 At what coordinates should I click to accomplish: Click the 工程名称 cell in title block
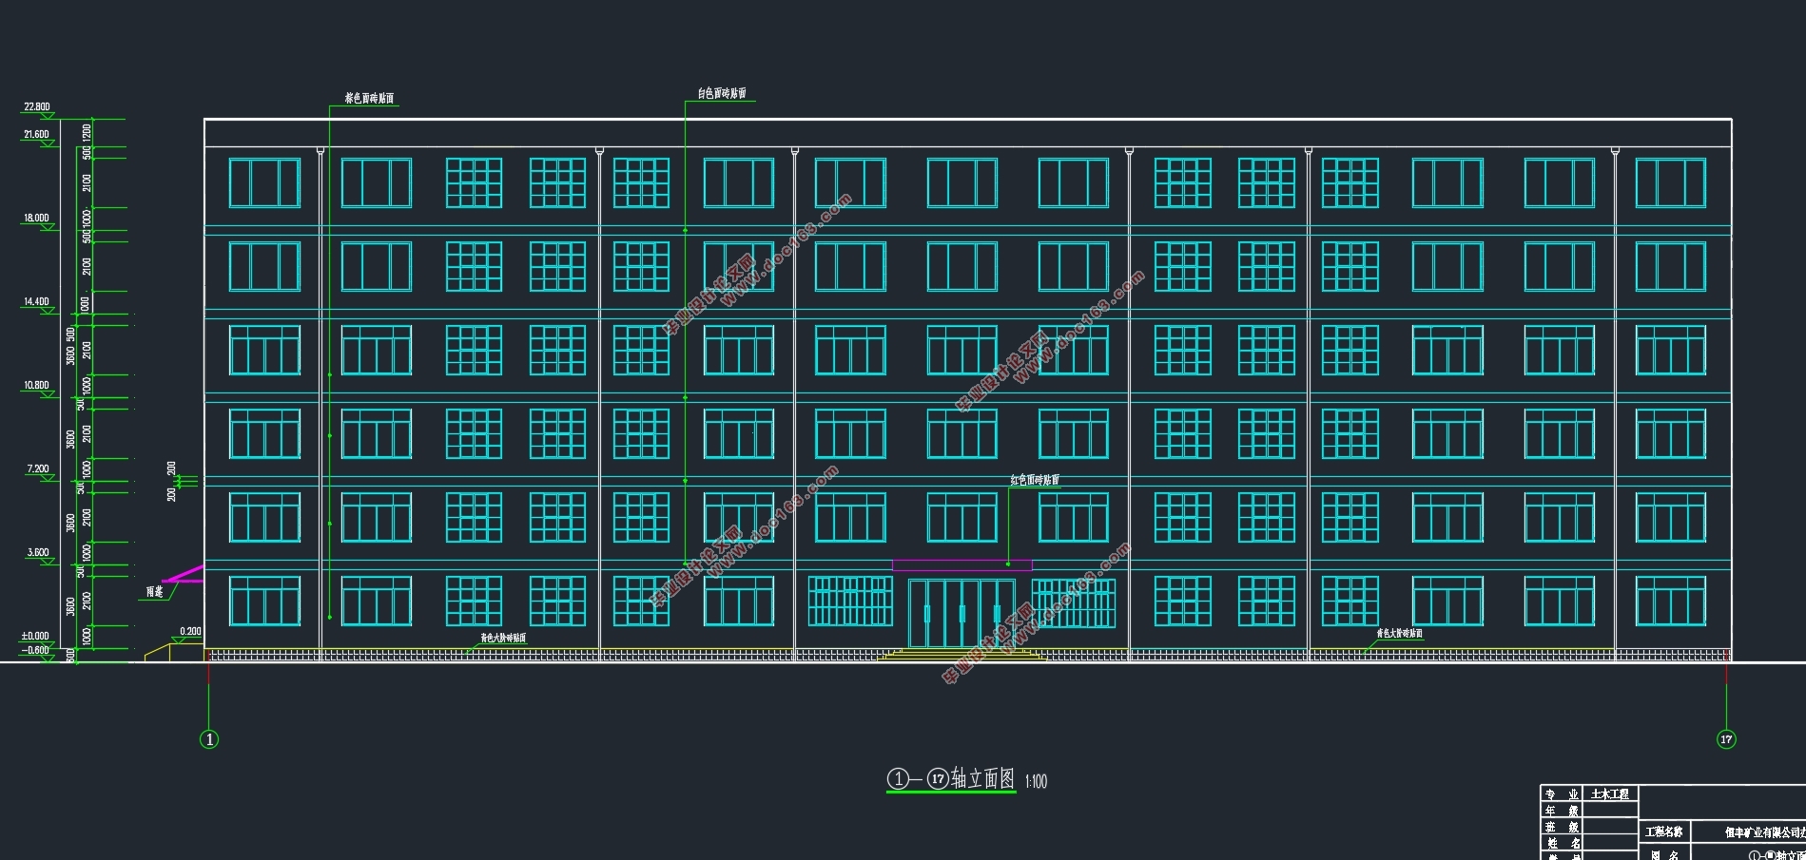(1665, 832)
